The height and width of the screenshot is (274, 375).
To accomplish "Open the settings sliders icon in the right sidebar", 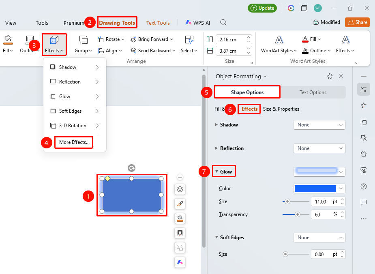I will [364, 89].
